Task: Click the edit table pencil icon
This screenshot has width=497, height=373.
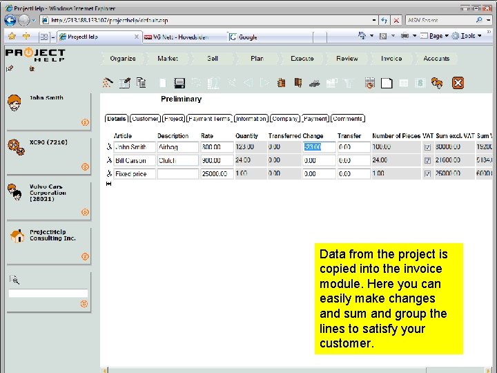Action: pos(124,83)
